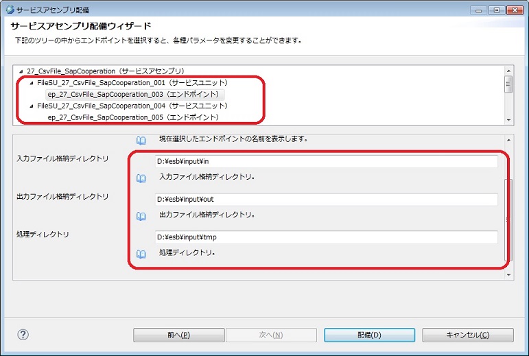The height and width of the screenshot is (356, 529).
Task: Cancel wizard with キャンセル(C) button
Action: tap(468, 335)
